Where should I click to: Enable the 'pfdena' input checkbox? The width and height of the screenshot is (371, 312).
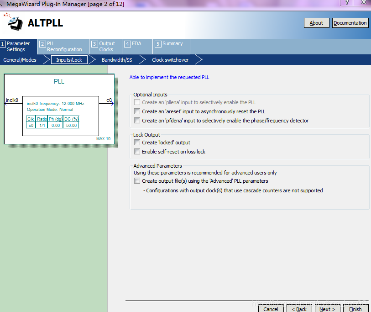[x=137, y=120]
